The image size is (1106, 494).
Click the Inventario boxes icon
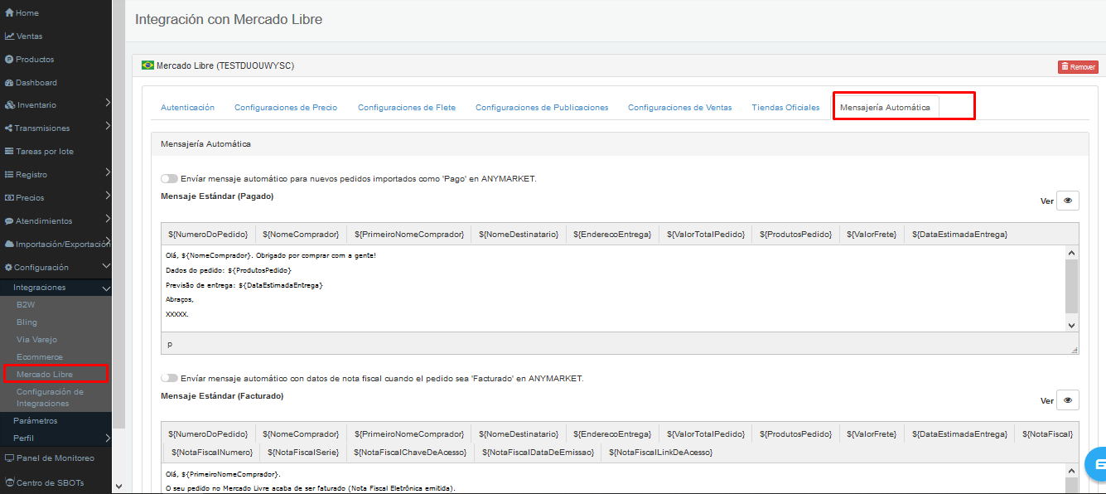point(9,105)
